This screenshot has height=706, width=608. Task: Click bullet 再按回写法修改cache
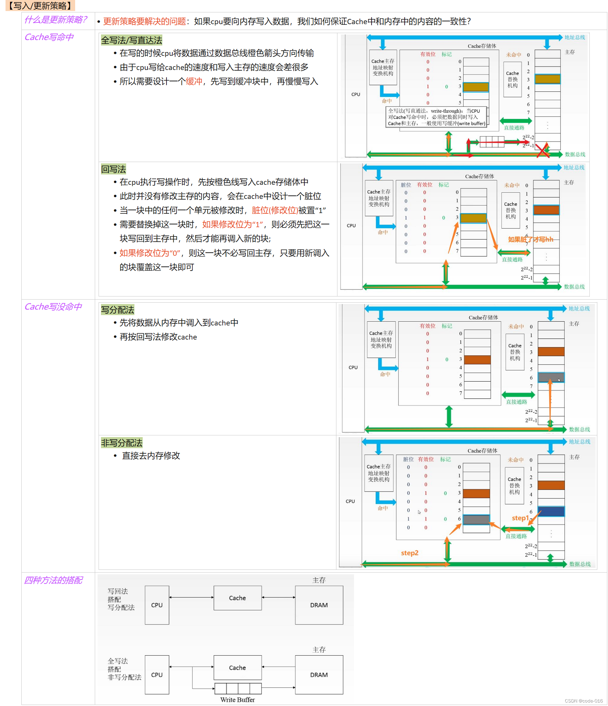(x=158, y=337)
